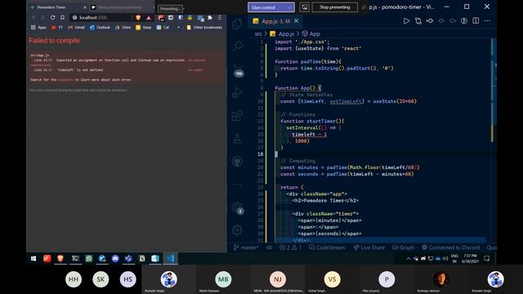This screenshot has height=294, width=523.
Task: Switch to the Pomodoro Timer browser tab
Action: tap(56, 7)
